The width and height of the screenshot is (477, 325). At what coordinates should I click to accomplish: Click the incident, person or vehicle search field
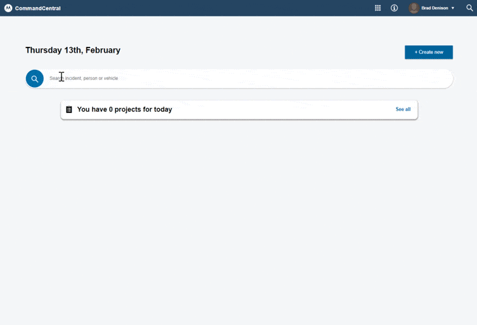click(x=190, y=79)
